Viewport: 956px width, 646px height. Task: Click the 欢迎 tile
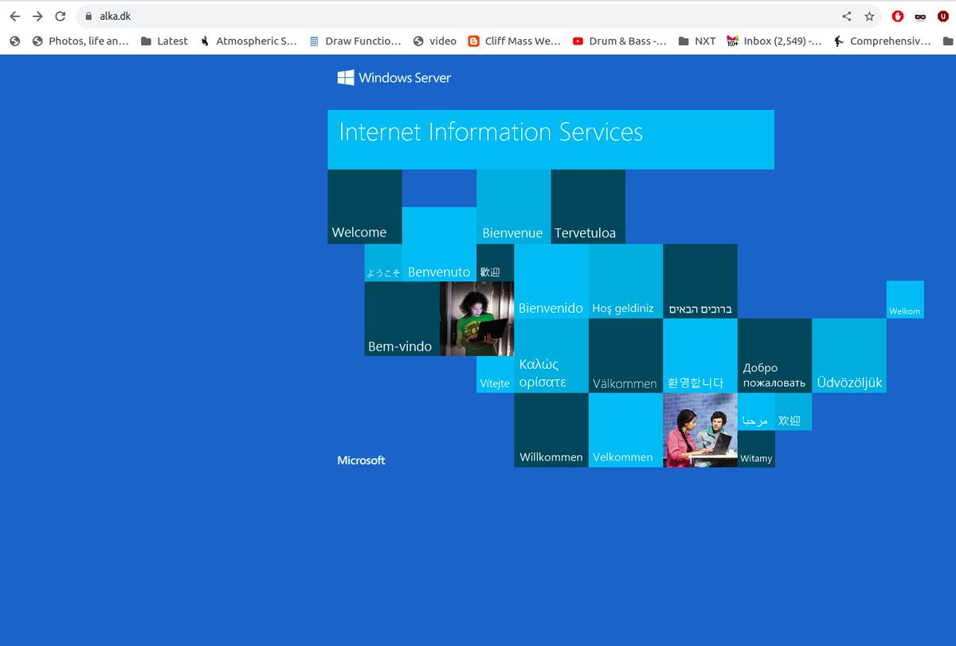click(793, 412)
